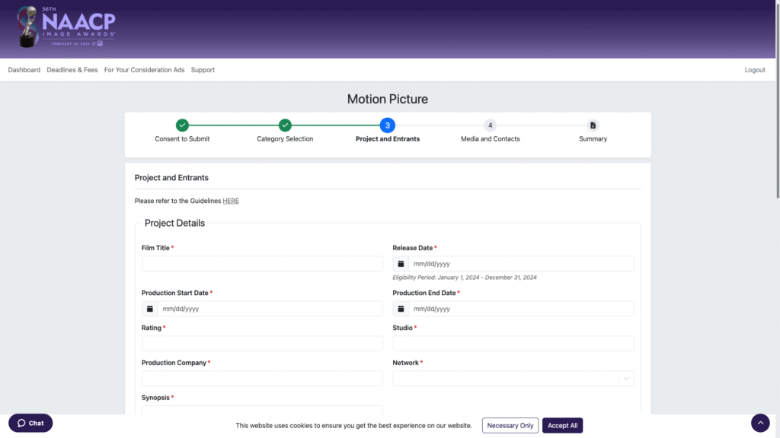This screenshot has height=438, width=780.
Task: Open the Dashboard menu item
Action: 24,70
